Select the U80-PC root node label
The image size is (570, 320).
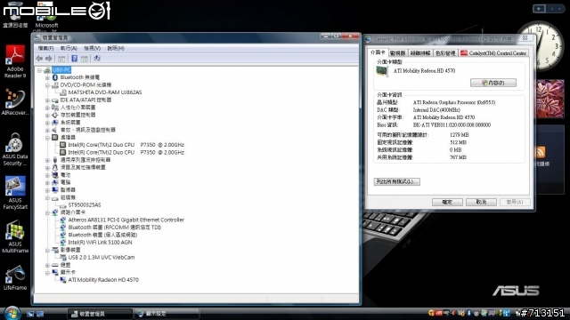click(61, 70)
